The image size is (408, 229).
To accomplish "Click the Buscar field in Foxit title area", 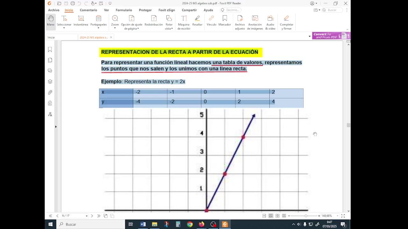I will [x=332, y=10].
